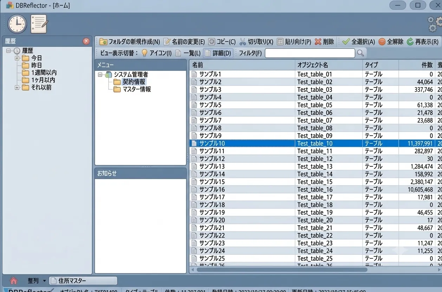Expand the 今日 folder node
Image resolution: width=442 pixels, height=292 pixels.
point(17,58)
